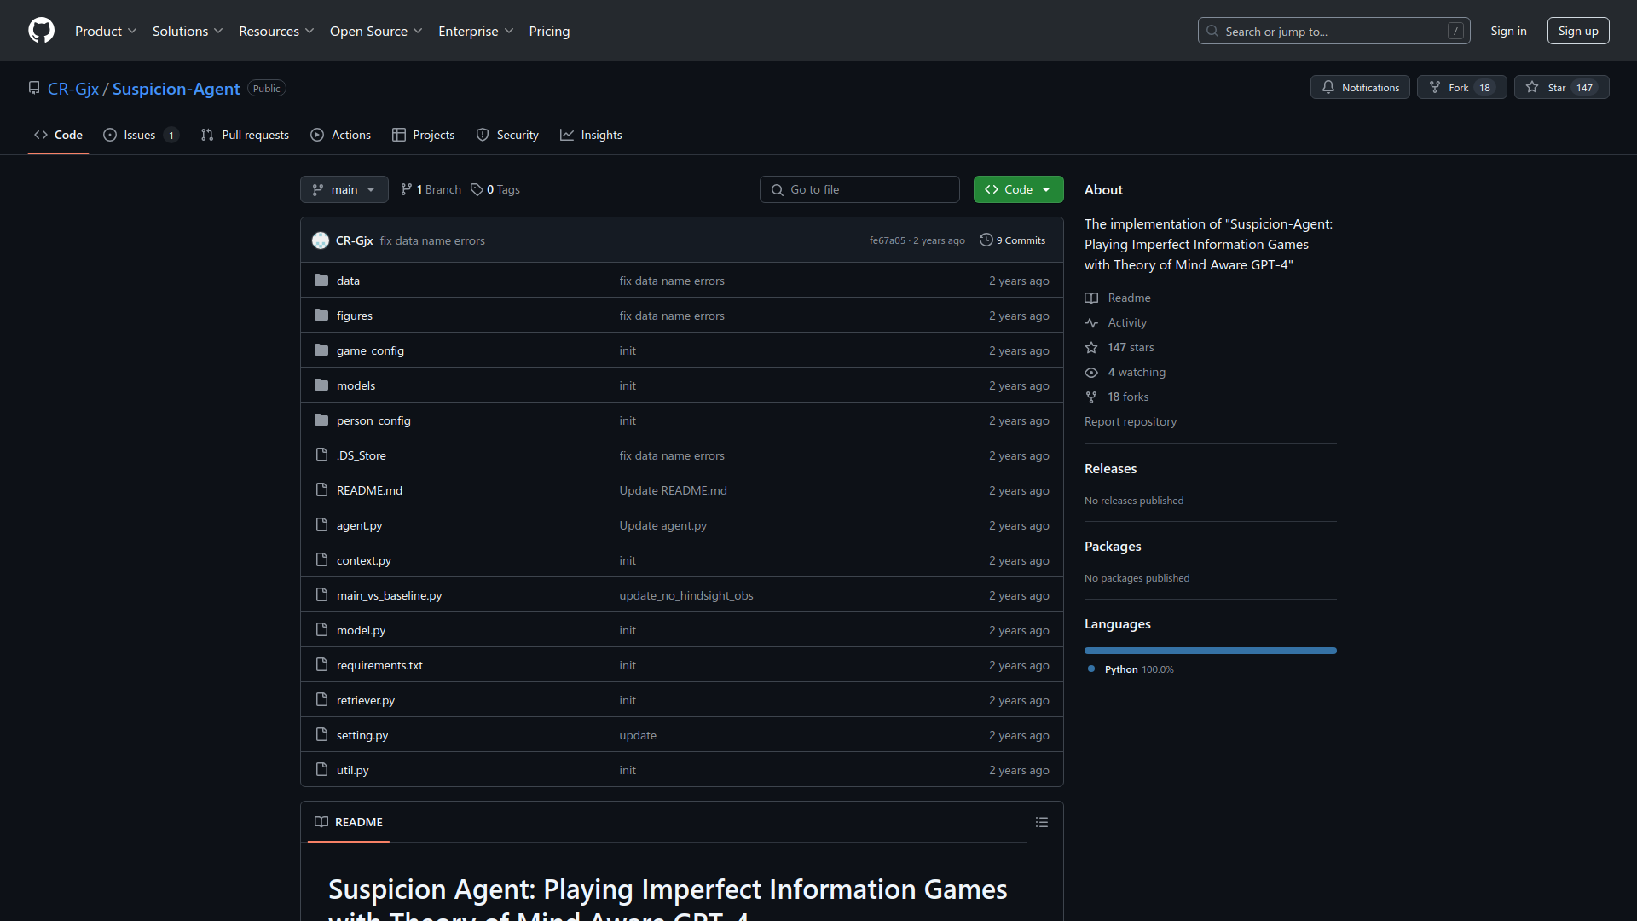Click the models folder icon
Image resolution: width=1637 pixels, height=921 pixels.
coord(321,385)
